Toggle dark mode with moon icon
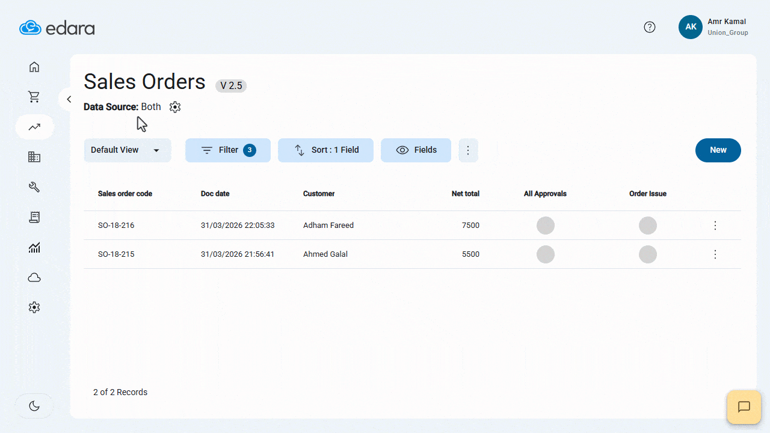The height and width of the screenshot is (433, 770). coord(34,406)
